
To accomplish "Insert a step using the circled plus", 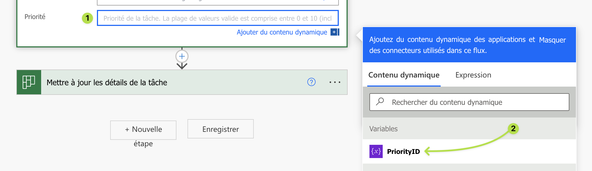I will (x=182, y=57).
